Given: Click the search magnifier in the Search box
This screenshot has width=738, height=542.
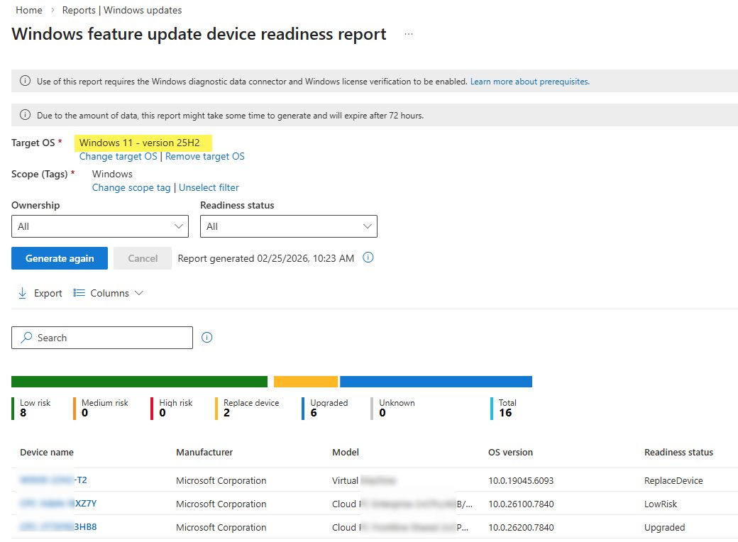Looking at the screenshot, I should pyautogui.click(x=27, y=337).
